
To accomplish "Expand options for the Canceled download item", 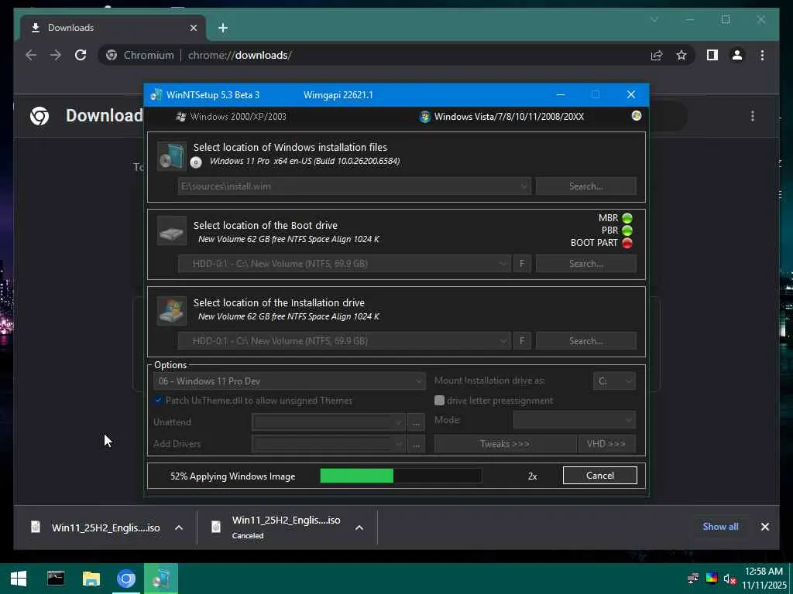I will [x=359, y=527].
